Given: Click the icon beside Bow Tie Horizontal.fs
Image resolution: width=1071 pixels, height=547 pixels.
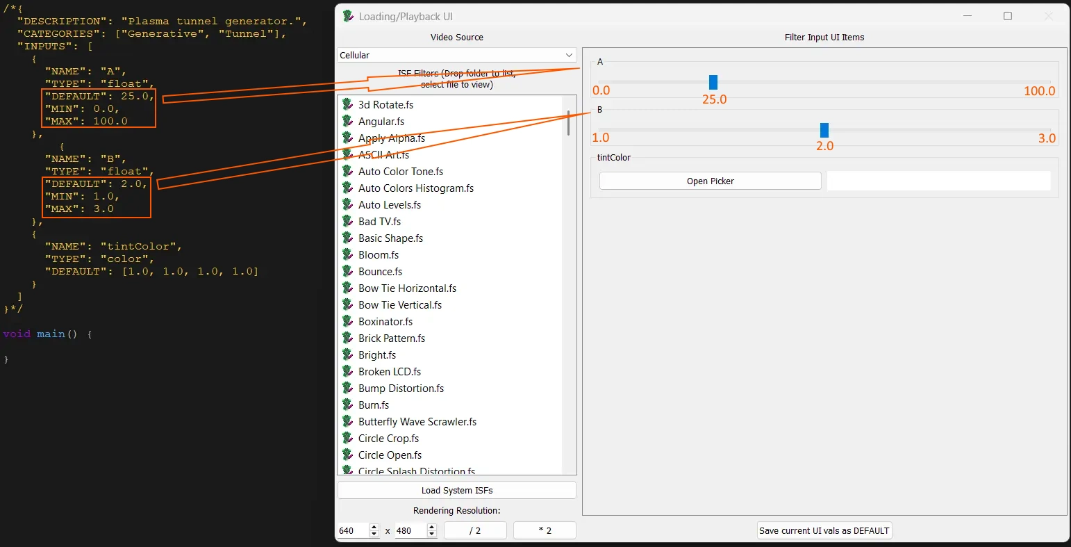Looking at the screenshot, I should [x=348, y=288].
